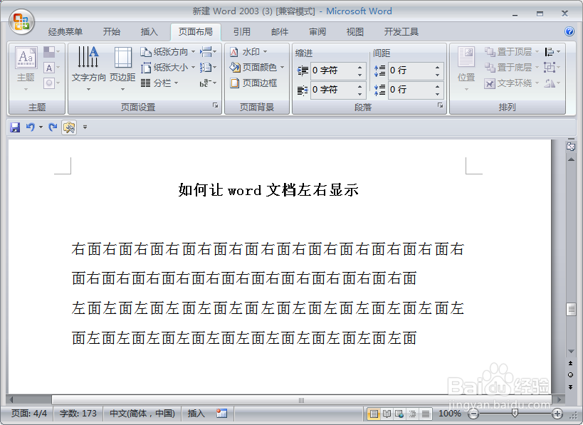The image size is (583, 425).
Task: Activate full screen reading view
Action: click(387, 413)
